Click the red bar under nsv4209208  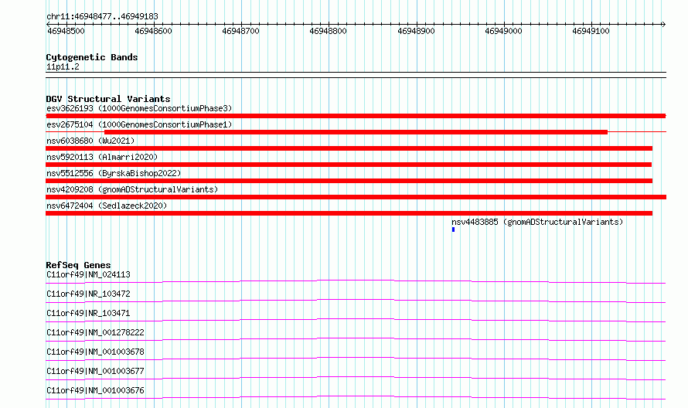click(356, 197)
